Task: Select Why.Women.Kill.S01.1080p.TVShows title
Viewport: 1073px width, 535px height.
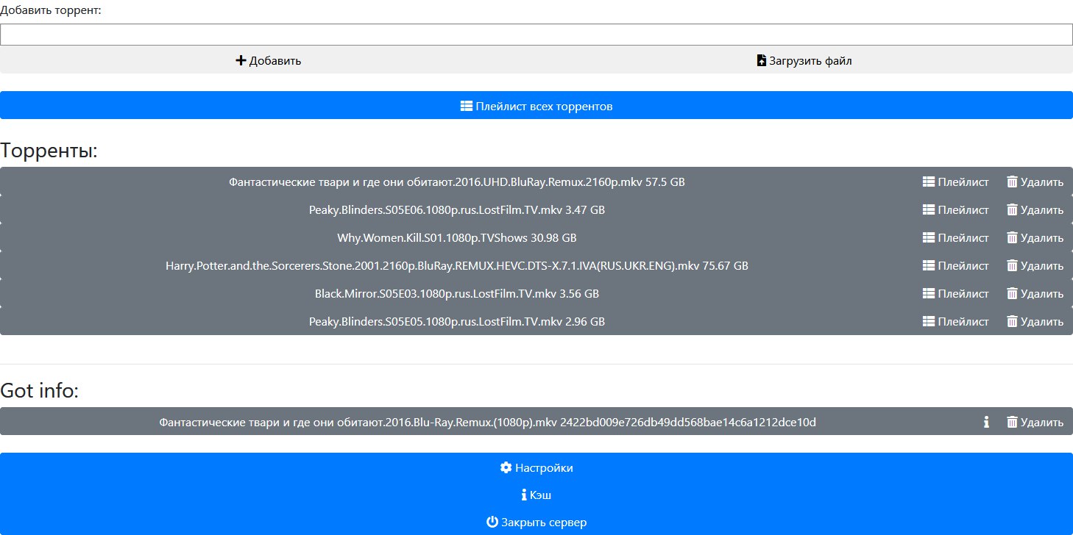Action: (457, 237)
